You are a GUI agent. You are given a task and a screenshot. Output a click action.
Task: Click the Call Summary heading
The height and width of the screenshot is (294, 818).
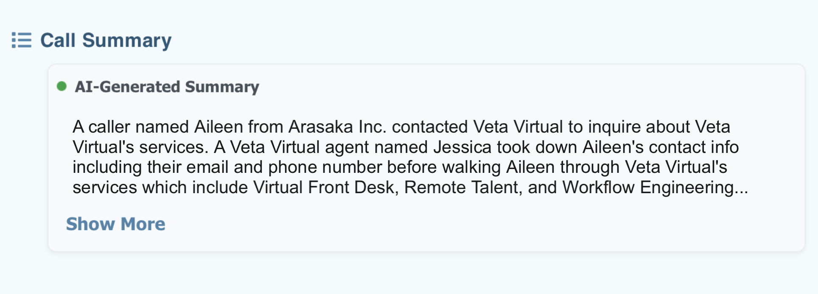tap(106, 41)
